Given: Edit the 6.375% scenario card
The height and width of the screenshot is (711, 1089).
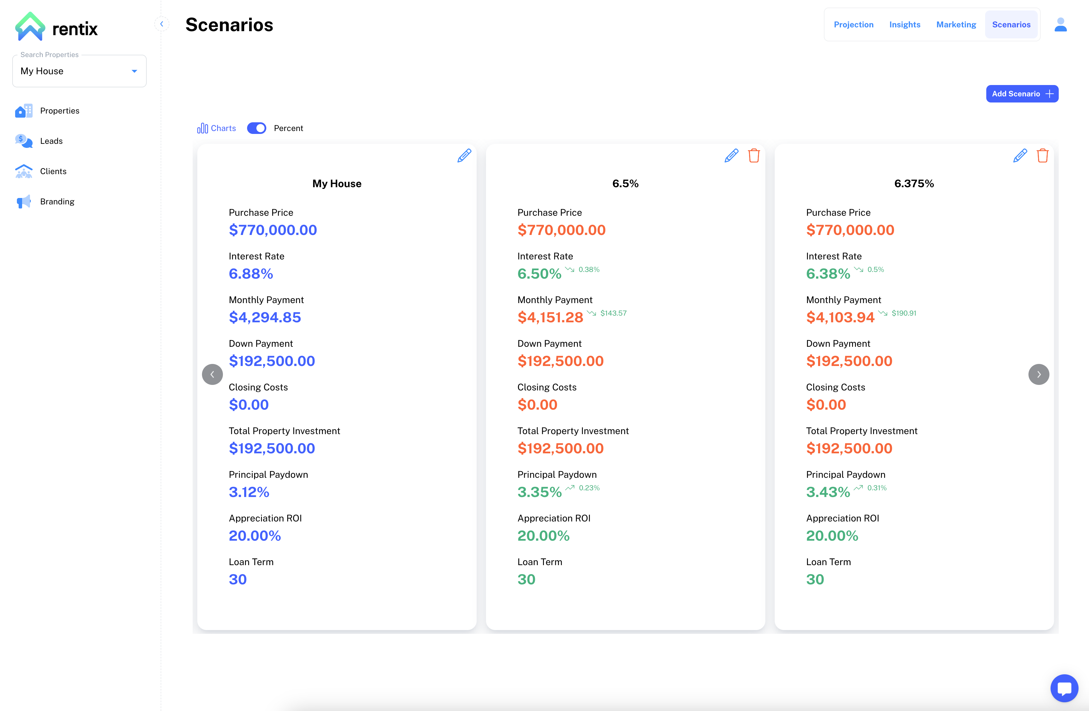Looking at the screenshot, I should (1020, 156).
